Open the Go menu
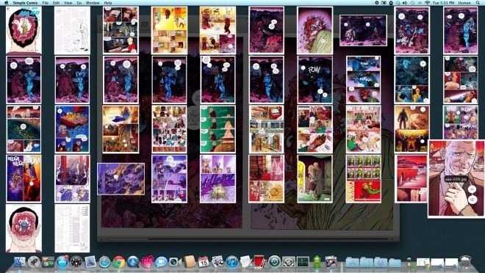This screenshot has width=485, height=273. tap(79, 3)
